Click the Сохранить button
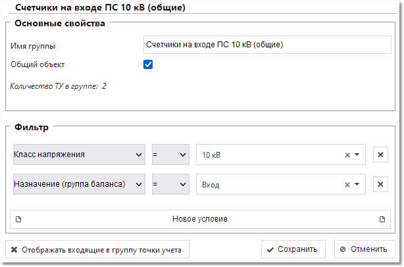 click(293, 249)
